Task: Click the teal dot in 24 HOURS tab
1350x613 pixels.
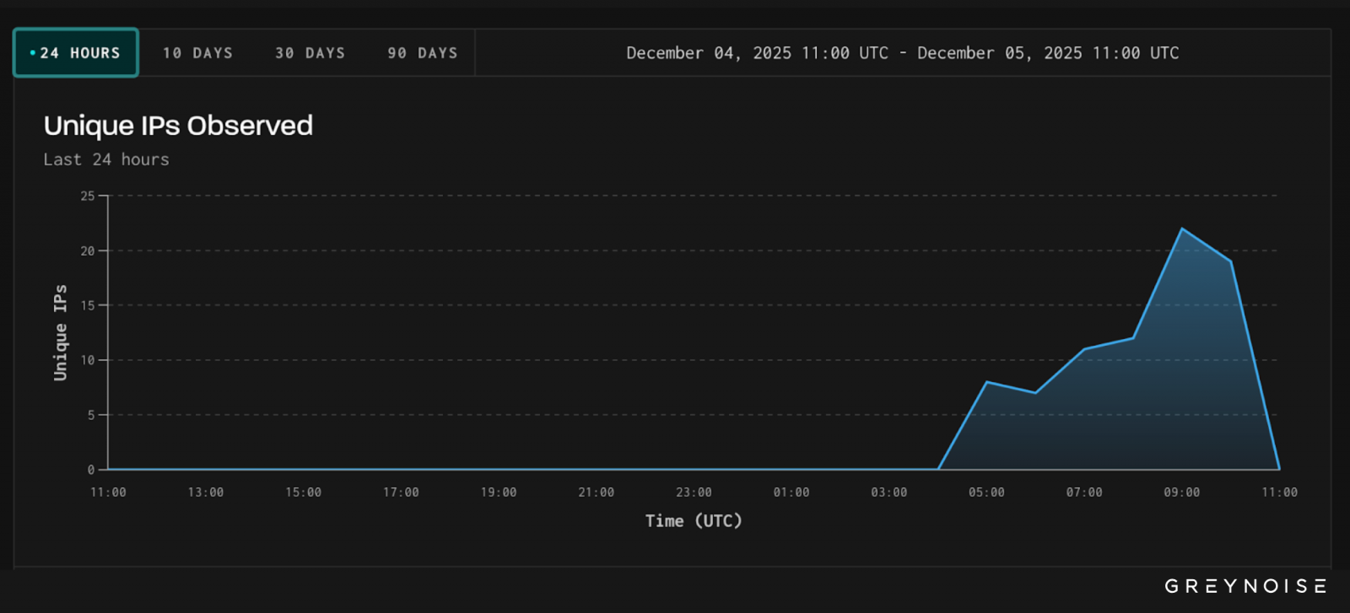Action: [x=32, y=53]
